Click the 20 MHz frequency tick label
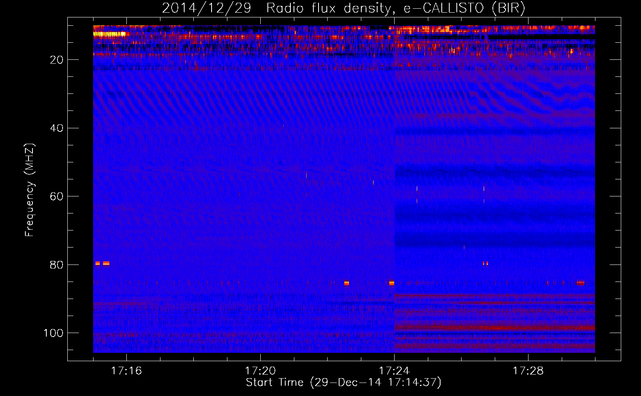641x396 pixels. pyautogui.click(x=57, y=60)
